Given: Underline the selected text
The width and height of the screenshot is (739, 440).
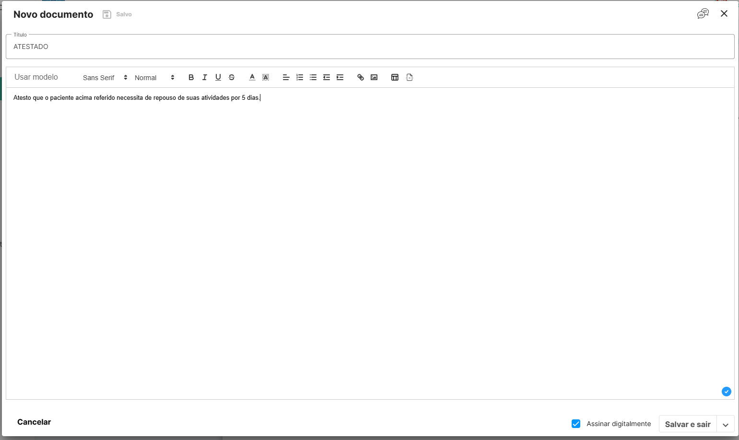Looking at the screenshot, I should click(x=218, y=77).
